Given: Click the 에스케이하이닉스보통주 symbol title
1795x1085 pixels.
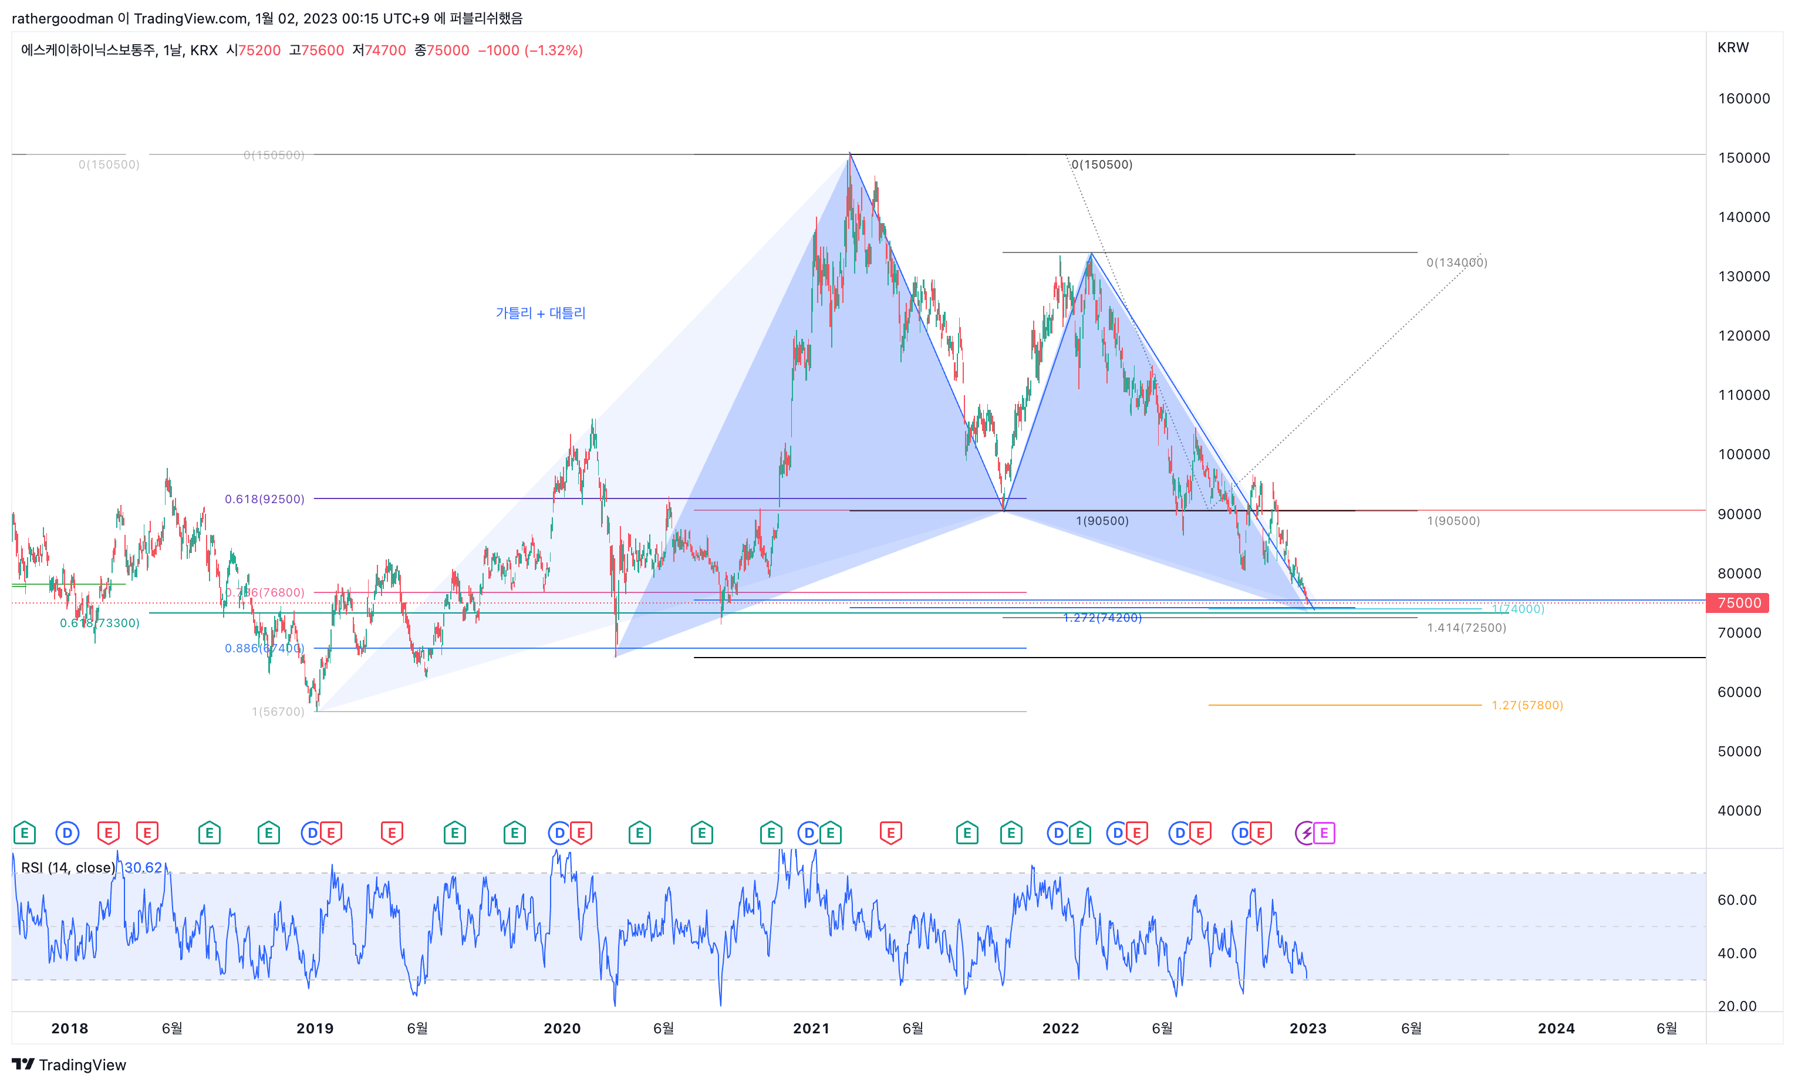Looking at the screenshot, I should click(87, 50).
